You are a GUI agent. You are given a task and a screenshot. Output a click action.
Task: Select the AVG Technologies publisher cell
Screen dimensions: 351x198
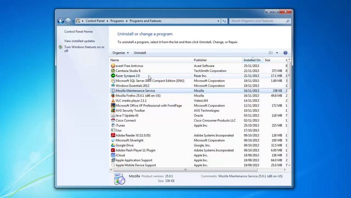tap(206, 110)
